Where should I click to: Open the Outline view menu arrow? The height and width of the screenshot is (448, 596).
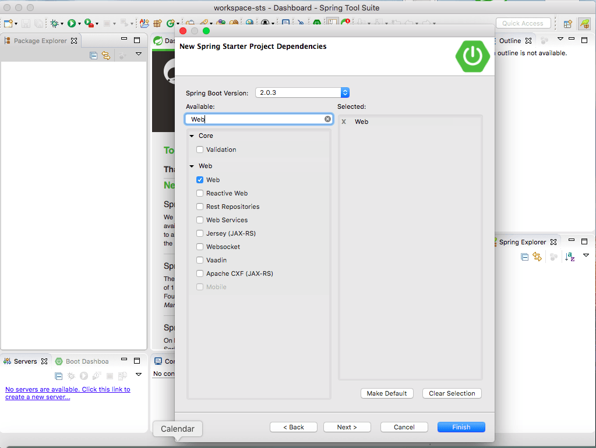pyautogui.click(x=560, y=39)
